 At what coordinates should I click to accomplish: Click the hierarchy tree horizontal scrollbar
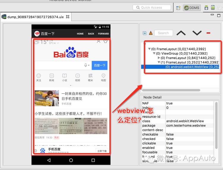171,90
